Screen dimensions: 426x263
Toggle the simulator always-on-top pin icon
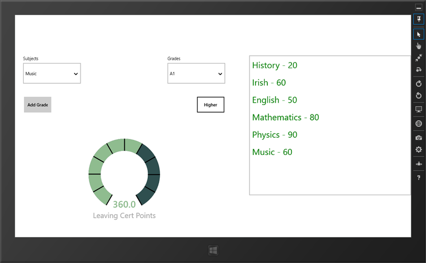(419, 20)
